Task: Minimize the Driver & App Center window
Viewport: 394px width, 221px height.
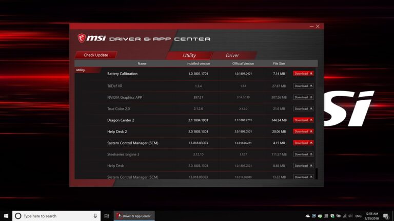Action: (x=311, y=26)
